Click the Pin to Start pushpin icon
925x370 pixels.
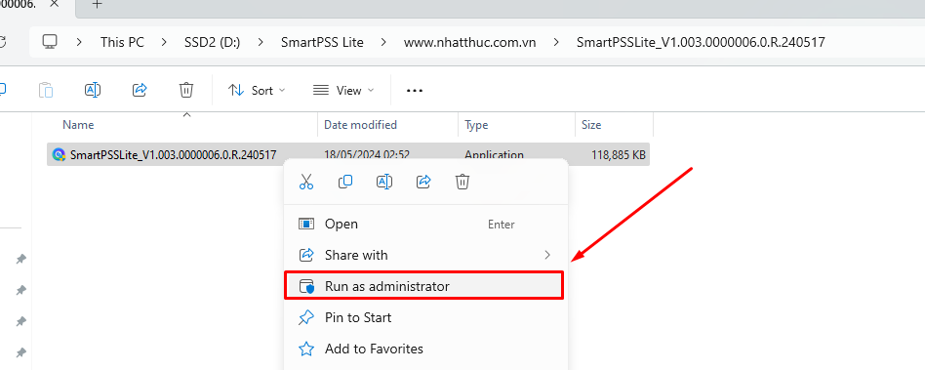[306, 318]
